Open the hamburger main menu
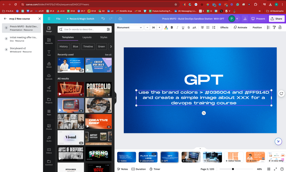The height and width of the screenshot is (172, 286). point(49,19)
